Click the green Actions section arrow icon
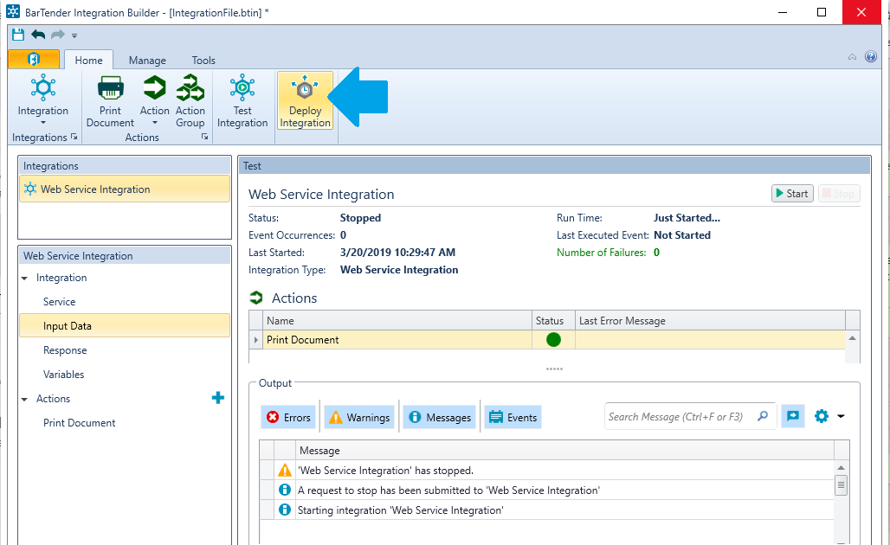This screenshot has height=545, width=890. [x=256, y=298]
